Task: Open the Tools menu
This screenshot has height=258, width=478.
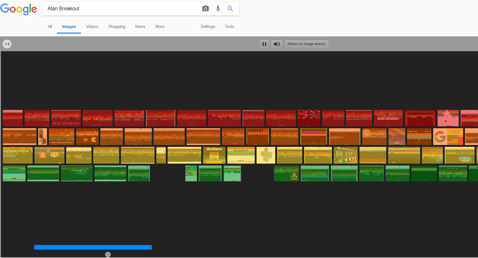Action: 229,26
